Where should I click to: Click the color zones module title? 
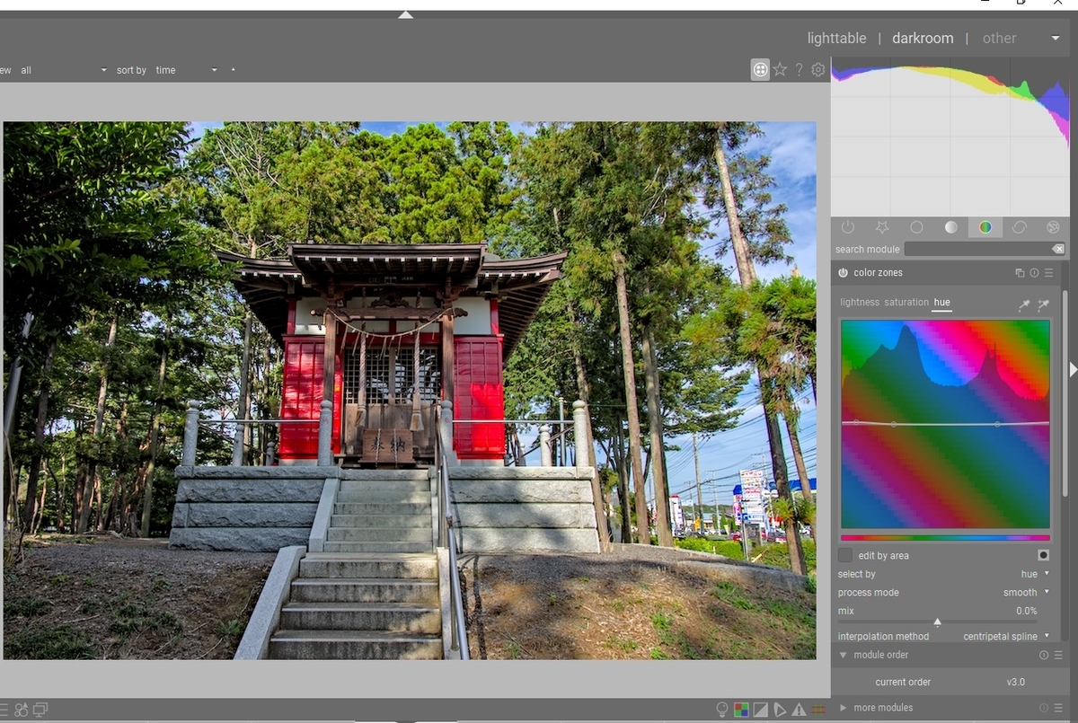click(878, 273)
